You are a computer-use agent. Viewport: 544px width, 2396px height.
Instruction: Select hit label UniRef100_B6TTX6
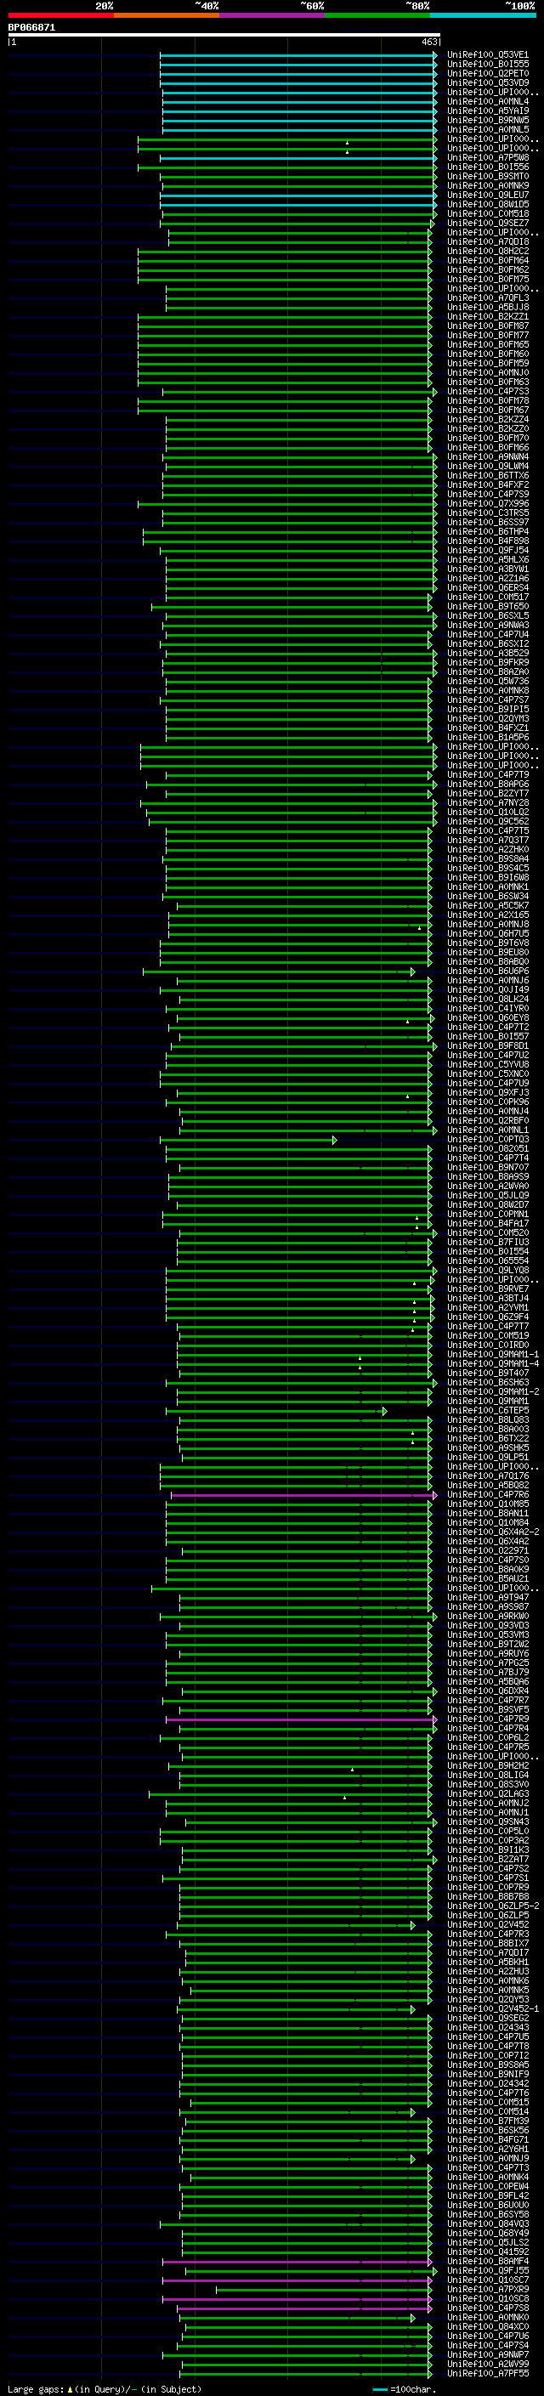(487, 475)
